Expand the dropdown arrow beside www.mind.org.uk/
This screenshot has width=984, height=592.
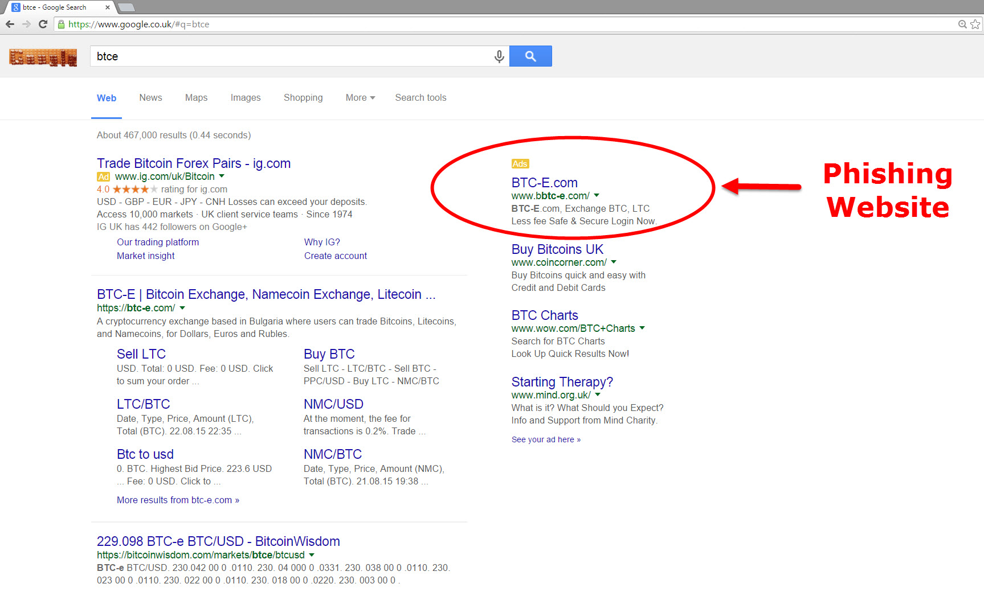point(598,395)
